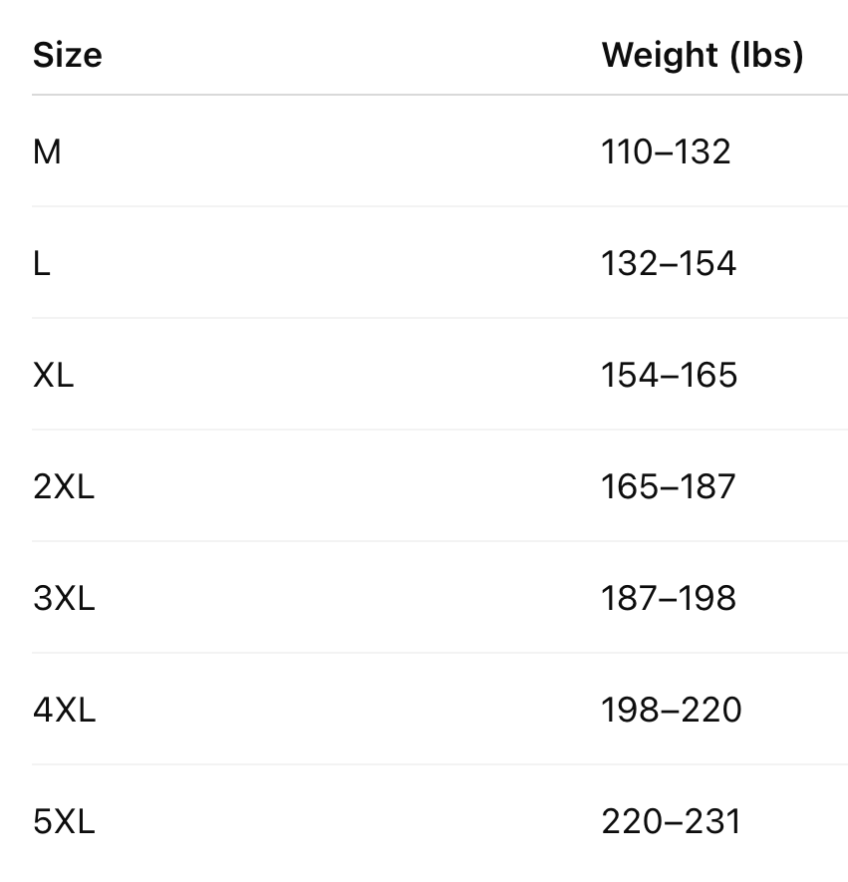Click the Size column header
This screenshot has width=848, height=882.
[x=68, y=55]
